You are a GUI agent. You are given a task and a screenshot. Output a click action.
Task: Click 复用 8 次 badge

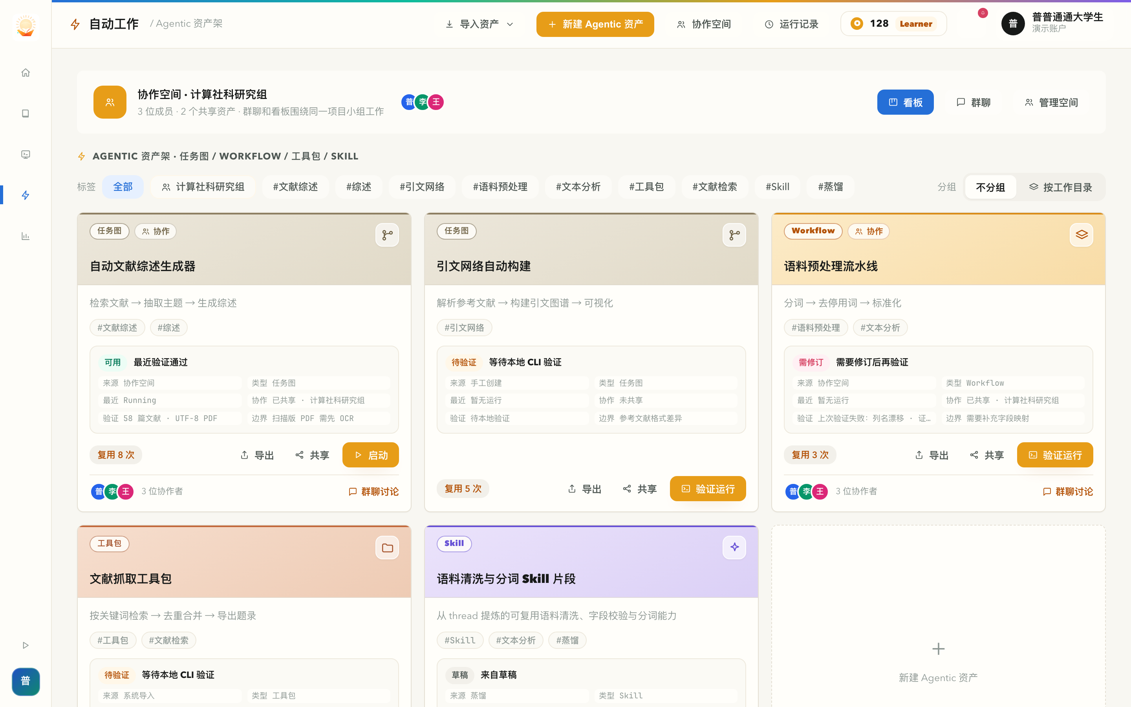pos(116,455)
